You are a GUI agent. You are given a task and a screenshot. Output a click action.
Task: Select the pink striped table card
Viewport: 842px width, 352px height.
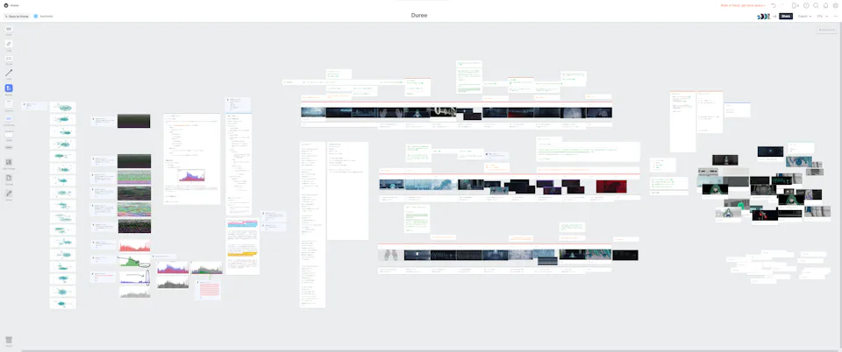pyautogui.click(x=207, y=289)
